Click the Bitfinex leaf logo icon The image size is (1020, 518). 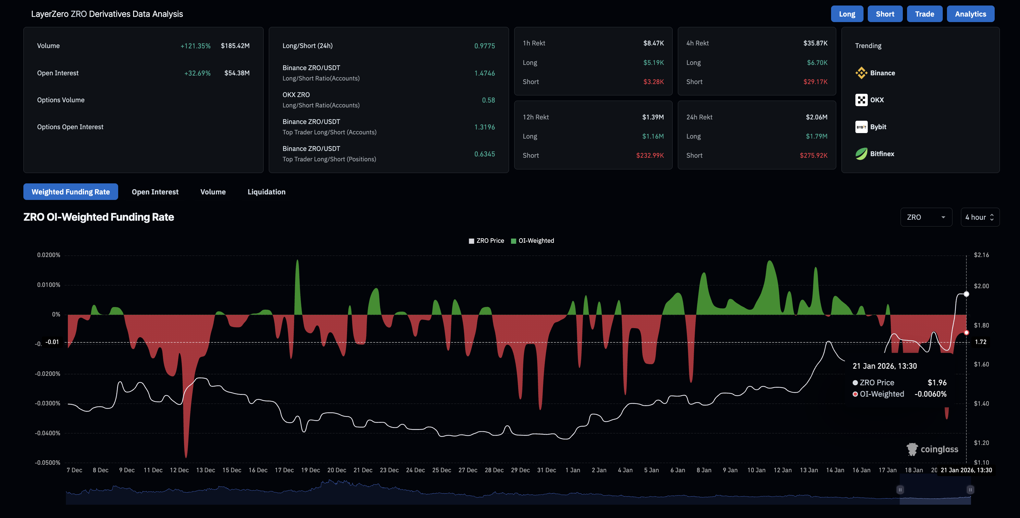[x=861, y=154]
